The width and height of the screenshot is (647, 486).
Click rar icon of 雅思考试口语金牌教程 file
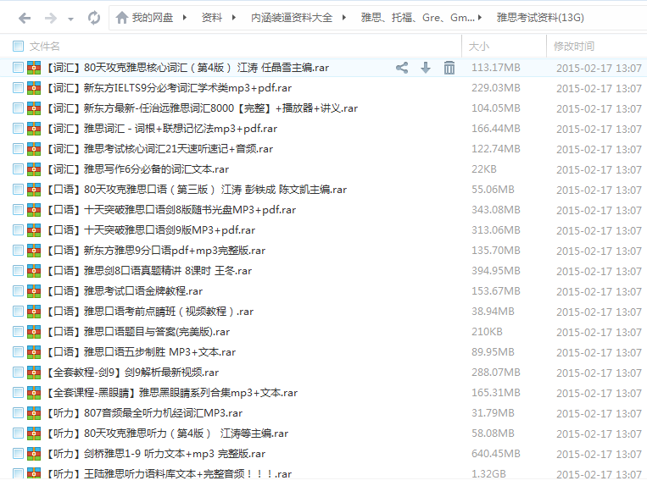pyautogui.click(x=34, y=290)
